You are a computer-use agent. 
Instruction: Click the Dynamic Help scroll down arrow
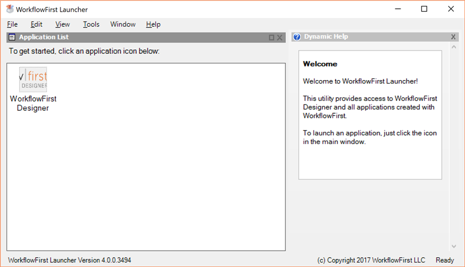point(454,246)
